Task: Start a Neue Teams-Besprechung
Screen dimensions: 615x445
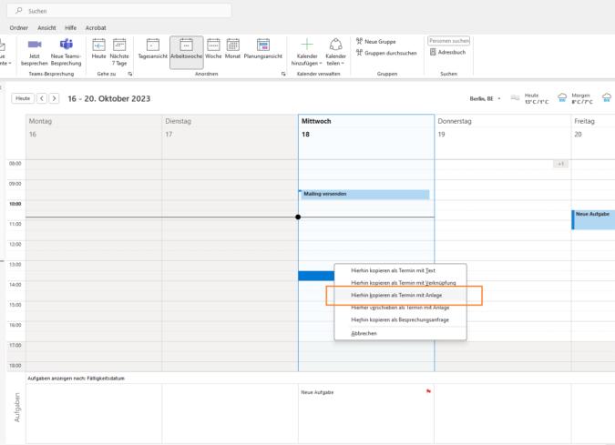Action: click(66, 52)
